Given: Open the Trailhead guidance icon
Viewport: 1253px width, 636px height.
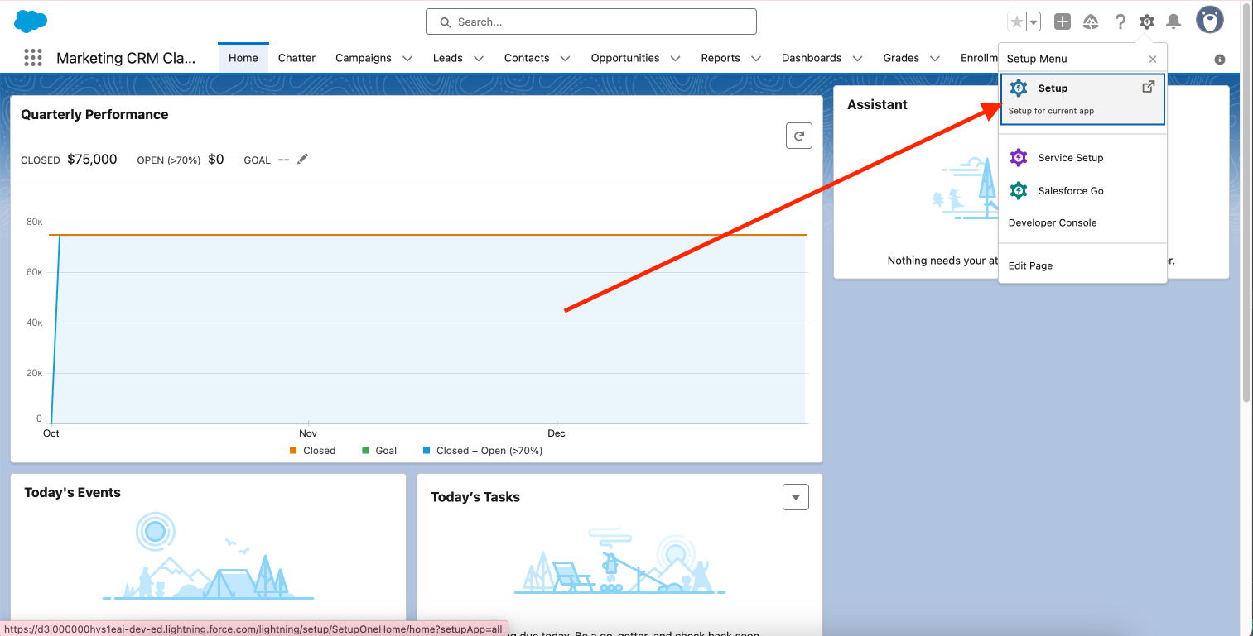Looking at the screenshot, I should pyautogui.click(x=1091, y=22).
